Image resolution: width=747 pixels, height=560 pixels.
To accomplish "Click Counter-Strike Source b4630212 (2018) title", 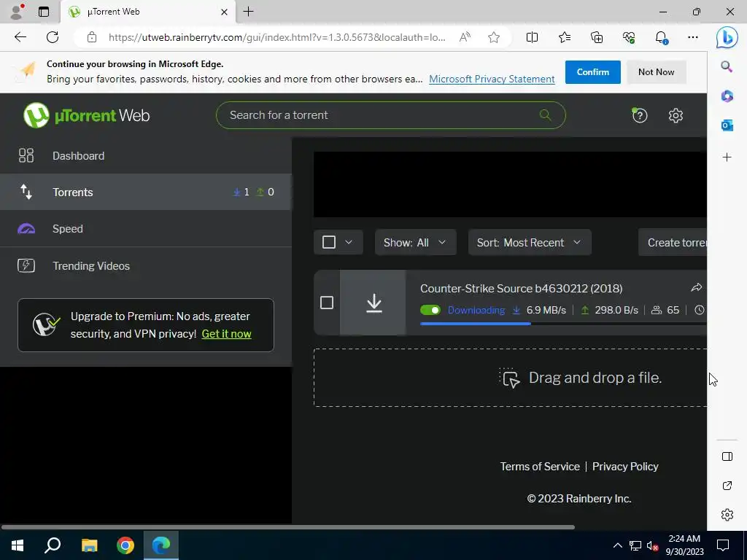I will coord(521,288).
